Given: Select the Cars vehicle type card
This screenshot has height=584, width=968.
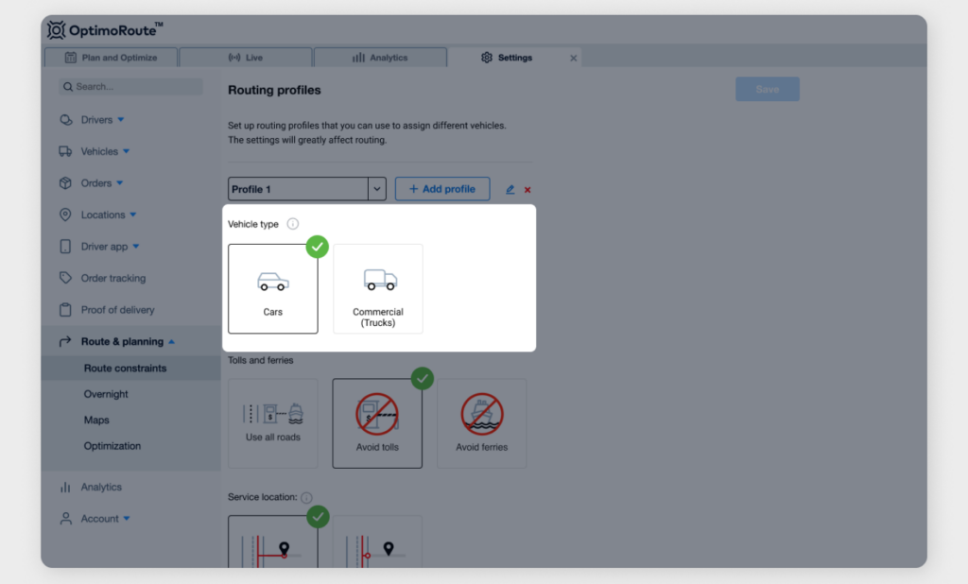Looking at the screenshot, I should pyautogui.click(x=273, y=289).
